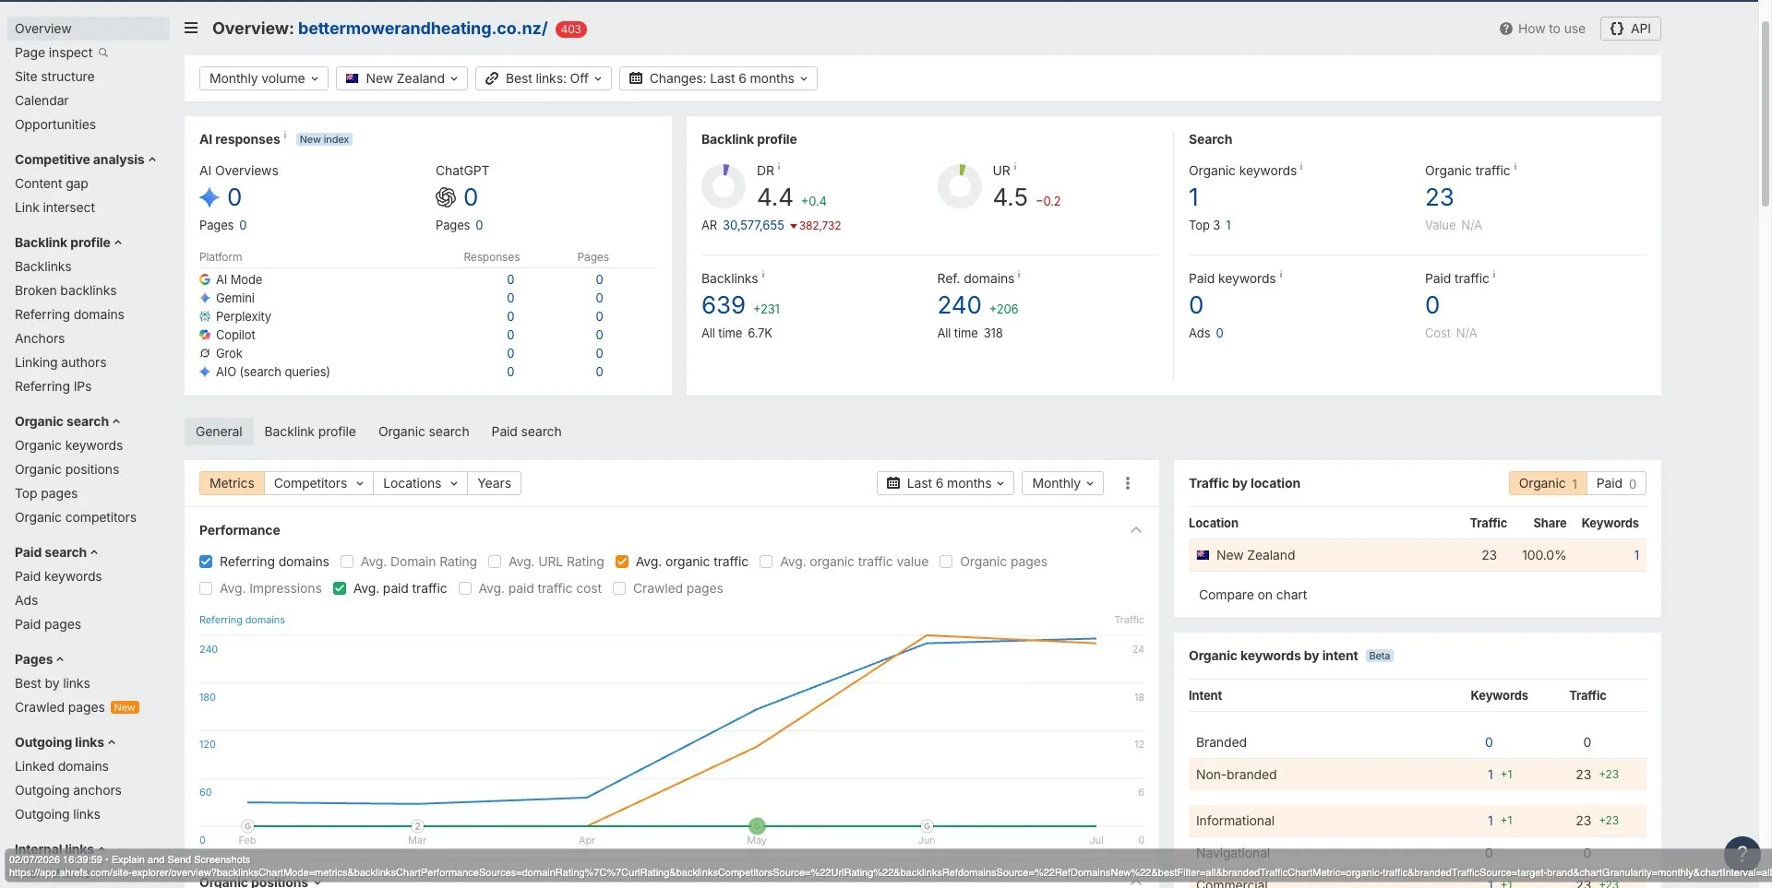Viewport: 1772px width, 888px height.
Task: Enable the Avg. URL Rating checkbox
Action: click(x=495, y=562)
